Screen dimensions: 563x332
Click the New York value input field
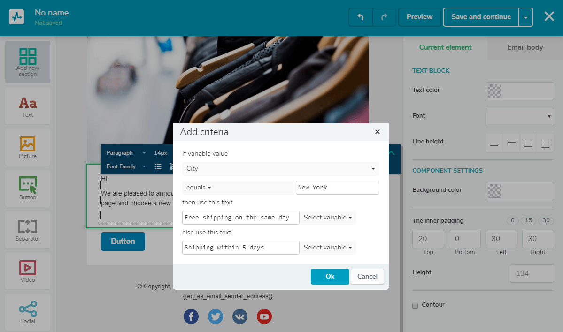(x=337, y=187)
